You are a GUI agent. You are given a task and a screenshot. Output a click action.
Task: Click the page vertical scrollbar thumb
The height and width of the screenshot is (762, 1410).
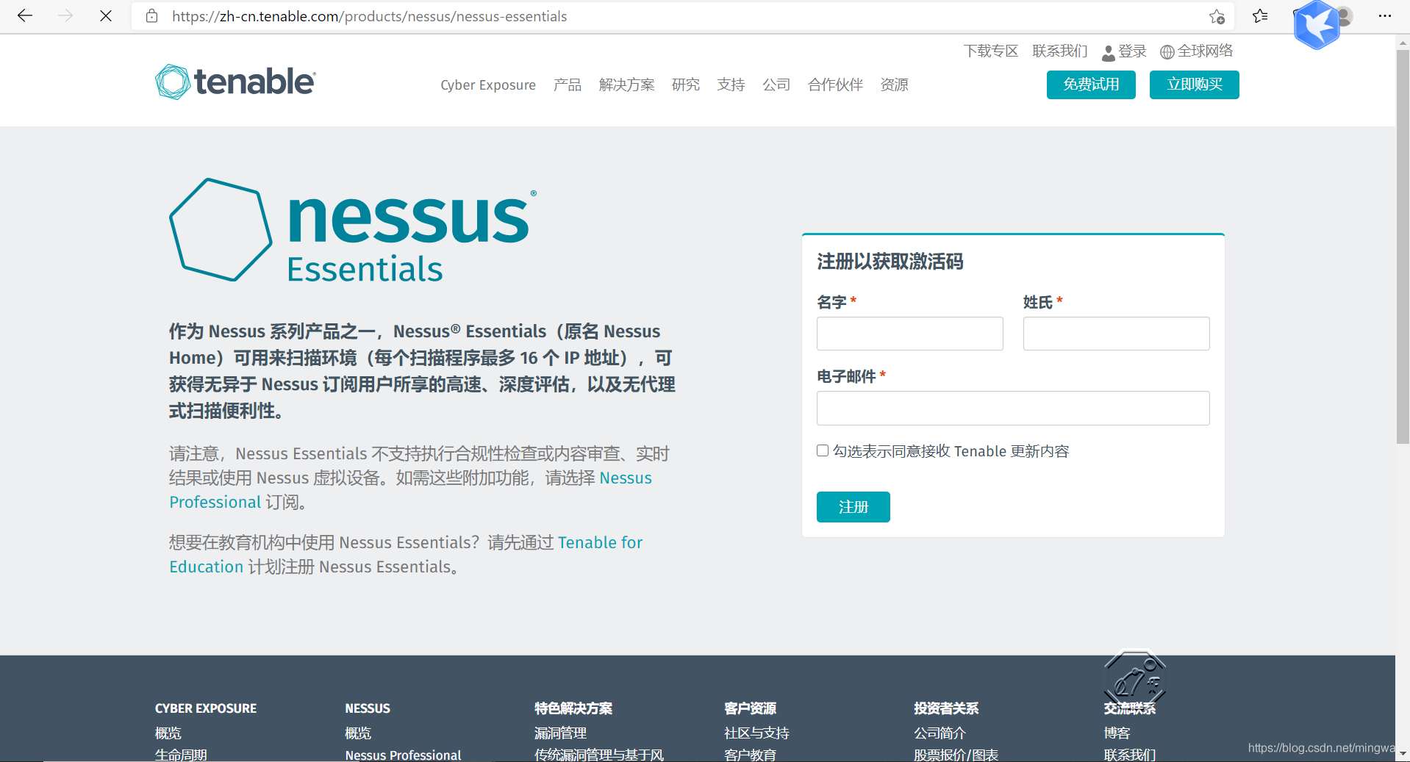coord(1403,246)
